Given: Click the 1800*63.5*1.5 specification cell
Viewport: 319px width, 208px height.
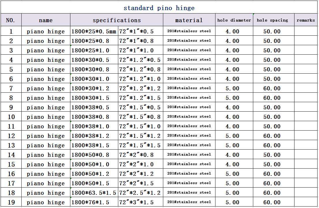Looking at the screenshot, I should [x=94, y=193].
